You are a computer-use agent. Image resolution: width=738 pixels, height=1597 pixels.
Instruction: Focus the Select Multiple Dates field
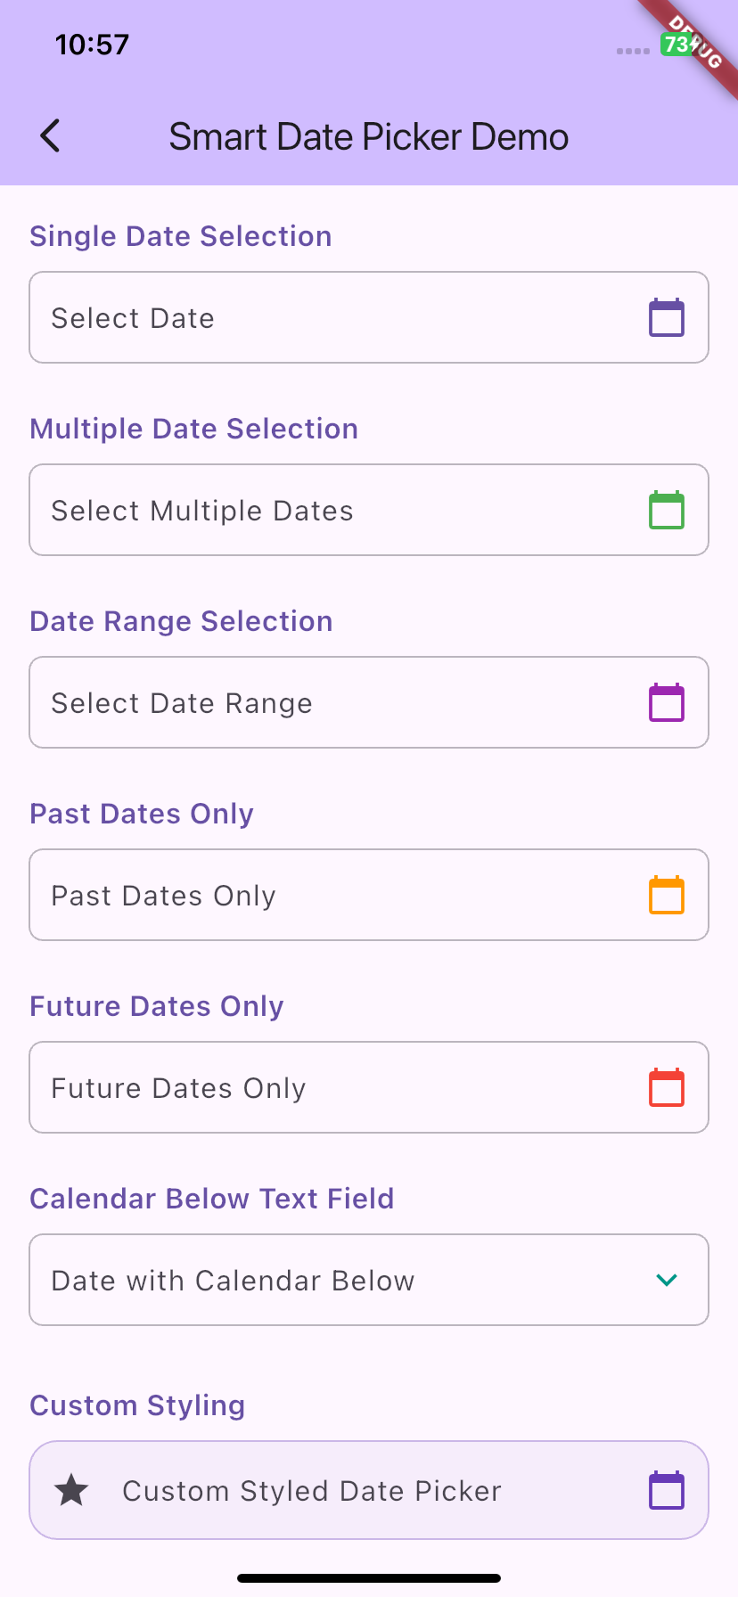coord(369,510)
